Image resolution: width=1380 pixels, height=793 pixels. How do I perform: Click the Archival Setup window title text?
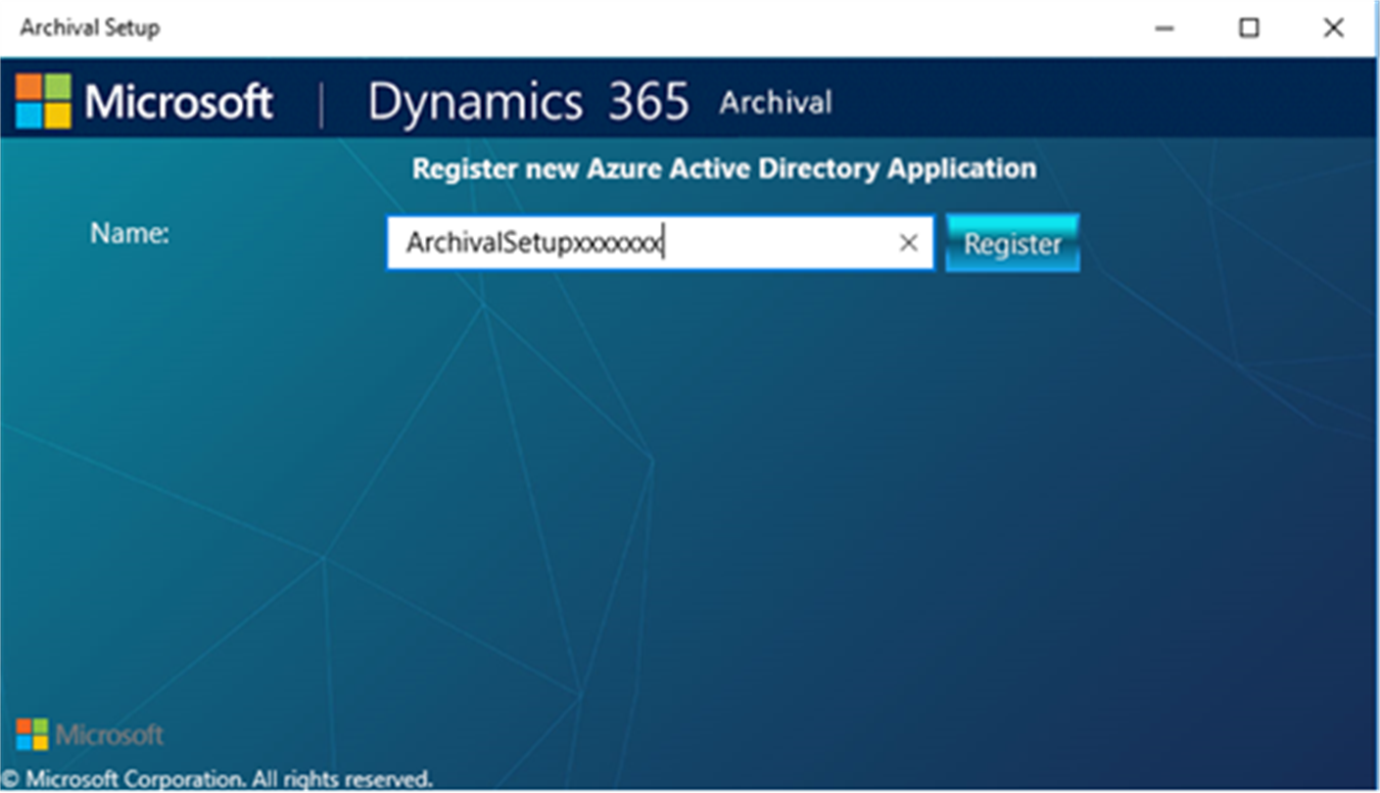tap(90, 27)
